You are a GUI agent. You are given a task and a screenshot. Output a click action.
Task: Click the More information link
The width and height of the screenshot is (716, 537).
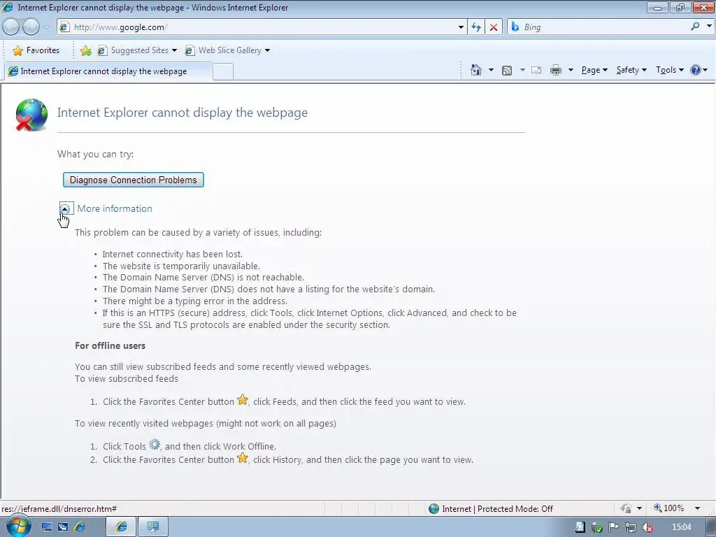tap(115, 208)
